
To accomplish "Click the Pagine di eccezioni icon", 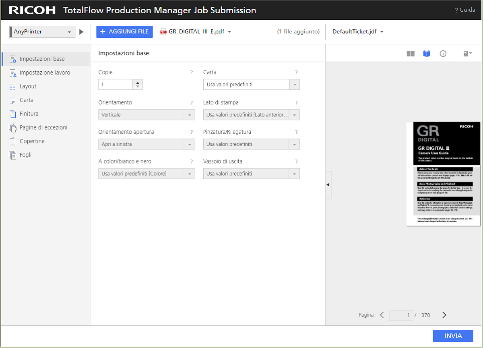I will (x=12, y=128).
